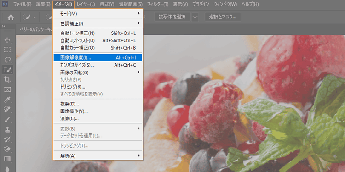This screenshot has width=345, height=172.
Task: Open the 書式(Y) menu
Action: pyautogui.click(x=107, y=4)
